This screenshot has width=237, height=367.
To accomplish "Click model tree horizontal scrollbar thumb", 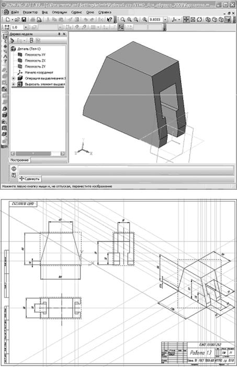I will (x=33, y=154).
